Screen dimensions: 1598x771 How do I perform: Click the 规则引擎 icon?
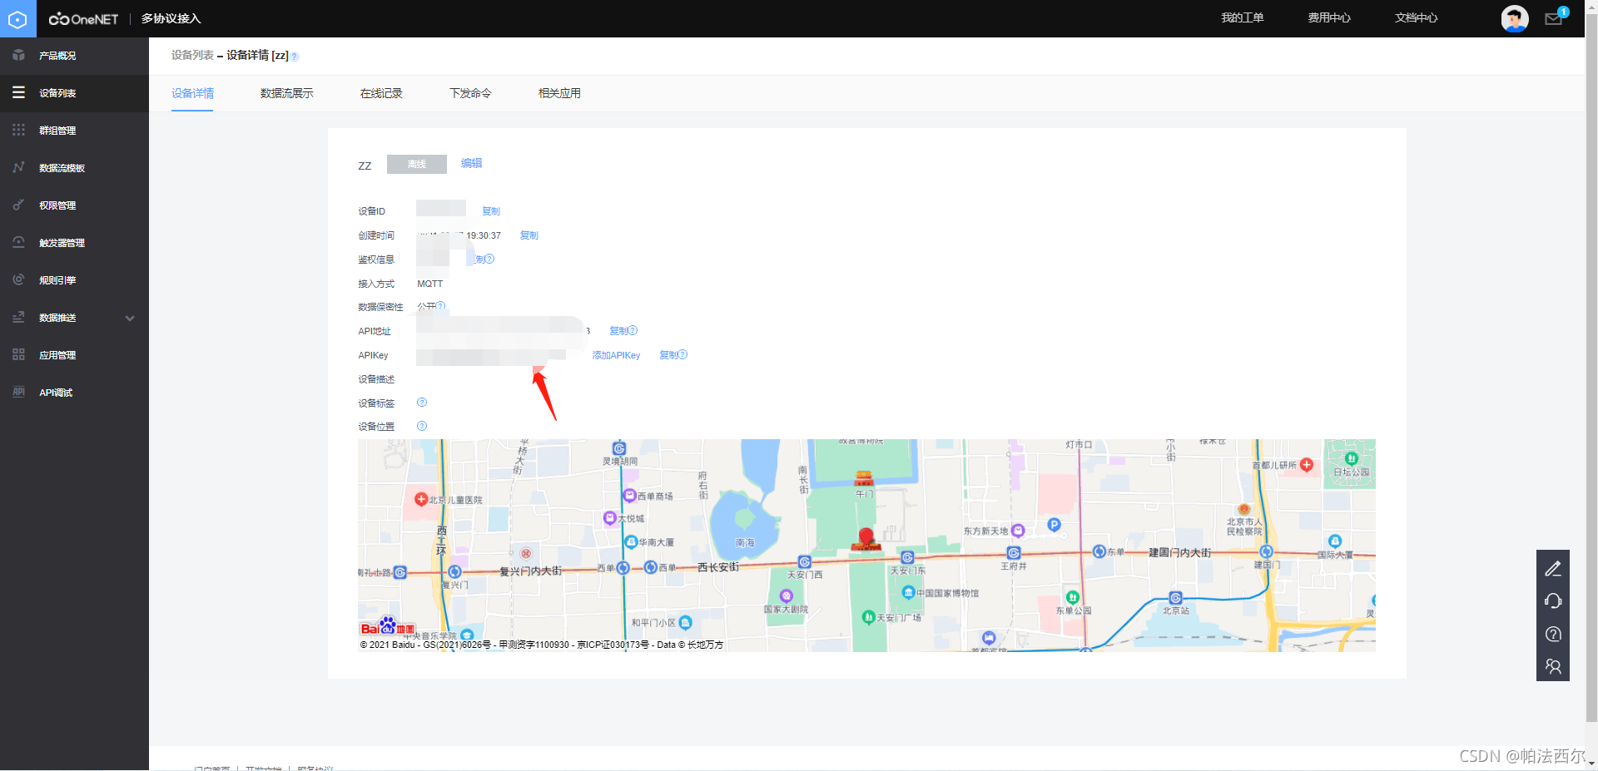point(18,279)
